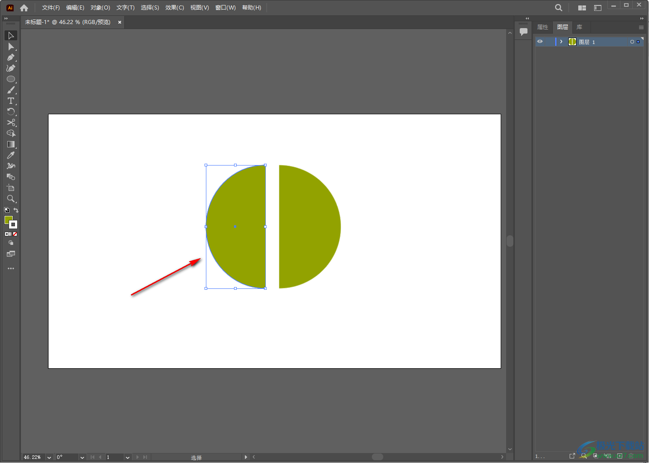Click the search magnifier in top bar

(x=559, y=8)
